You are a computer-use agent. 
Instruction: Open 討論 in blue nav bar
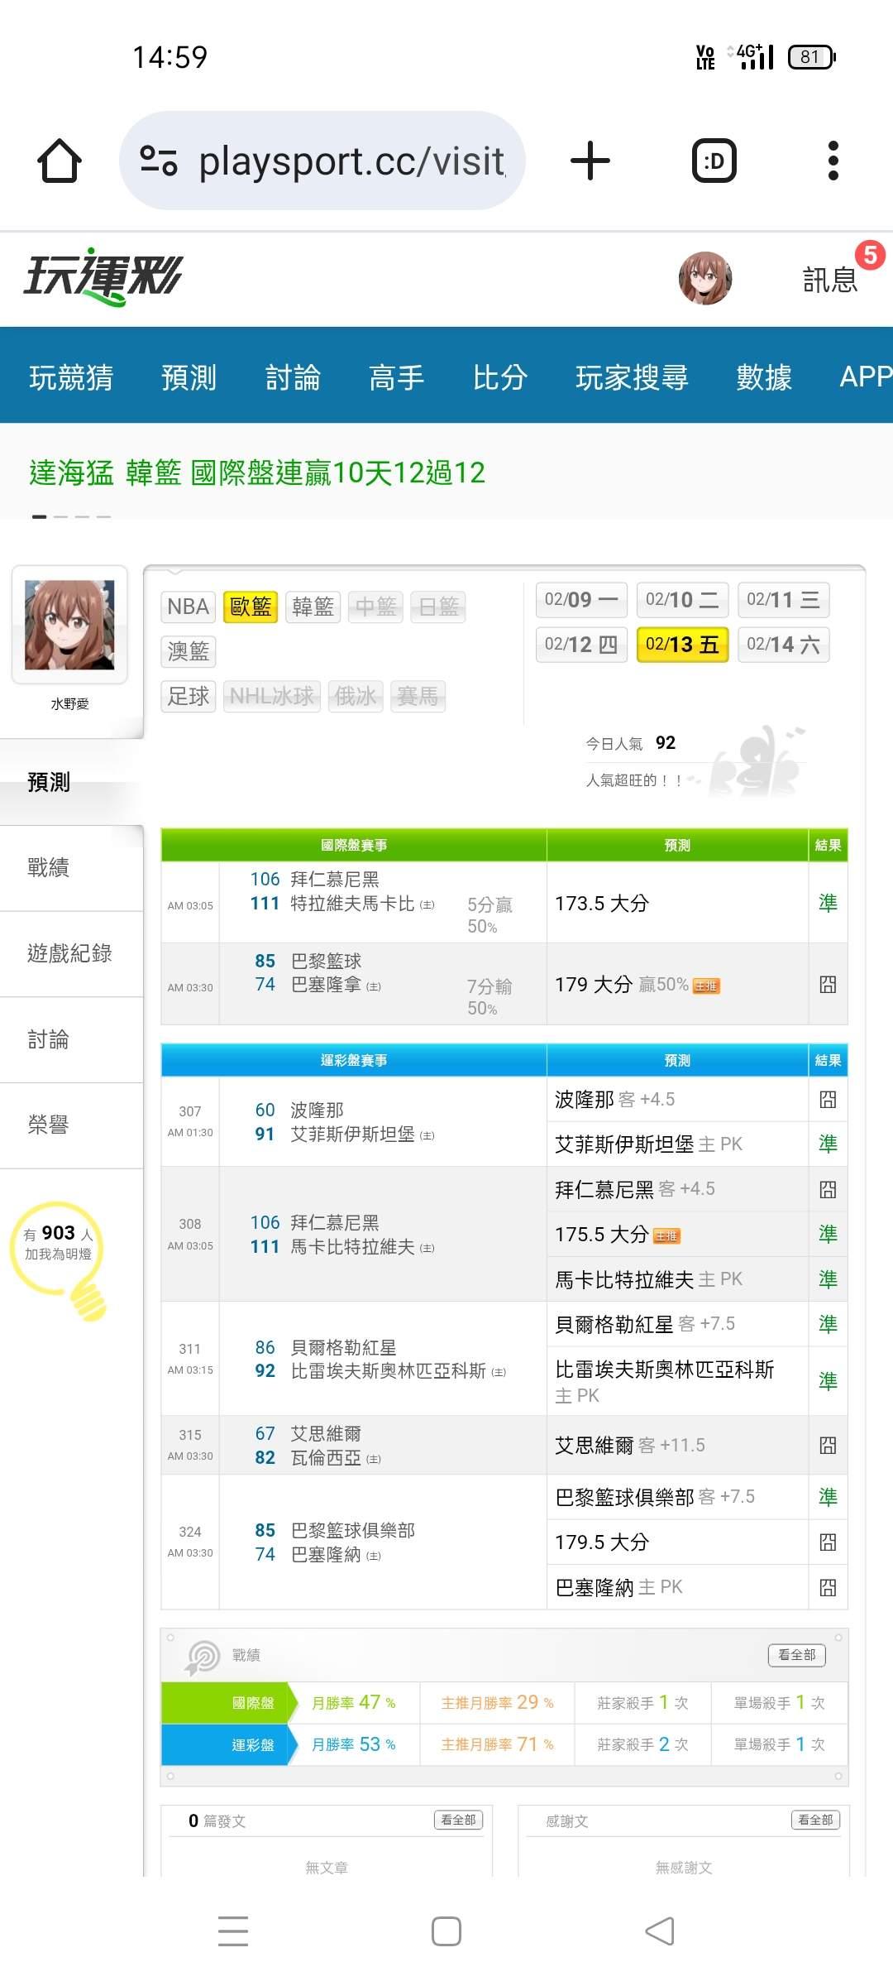(x=293, y=377)
